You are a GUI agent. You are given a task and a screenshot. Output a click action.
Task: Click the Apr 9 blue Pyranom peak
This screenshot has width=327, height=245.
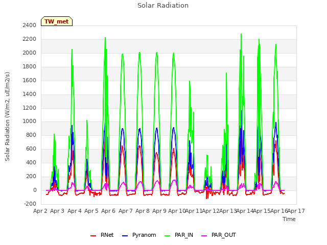pos(157,128)
